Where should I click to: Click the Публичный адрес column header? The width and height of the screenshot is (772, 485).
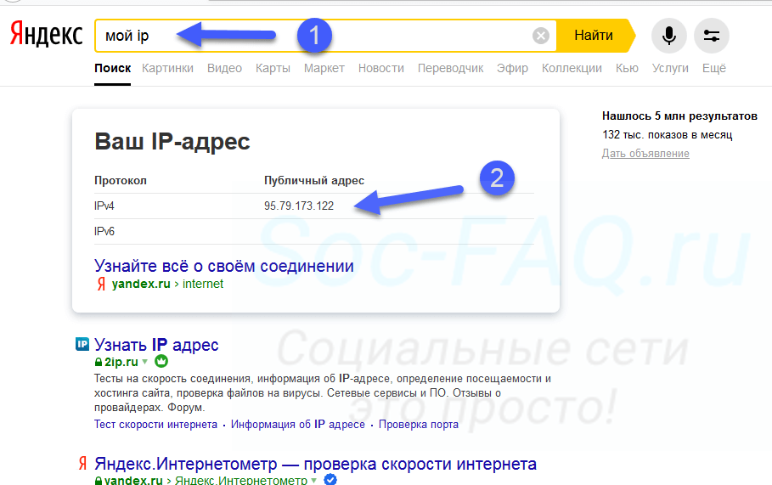[314, 181]
